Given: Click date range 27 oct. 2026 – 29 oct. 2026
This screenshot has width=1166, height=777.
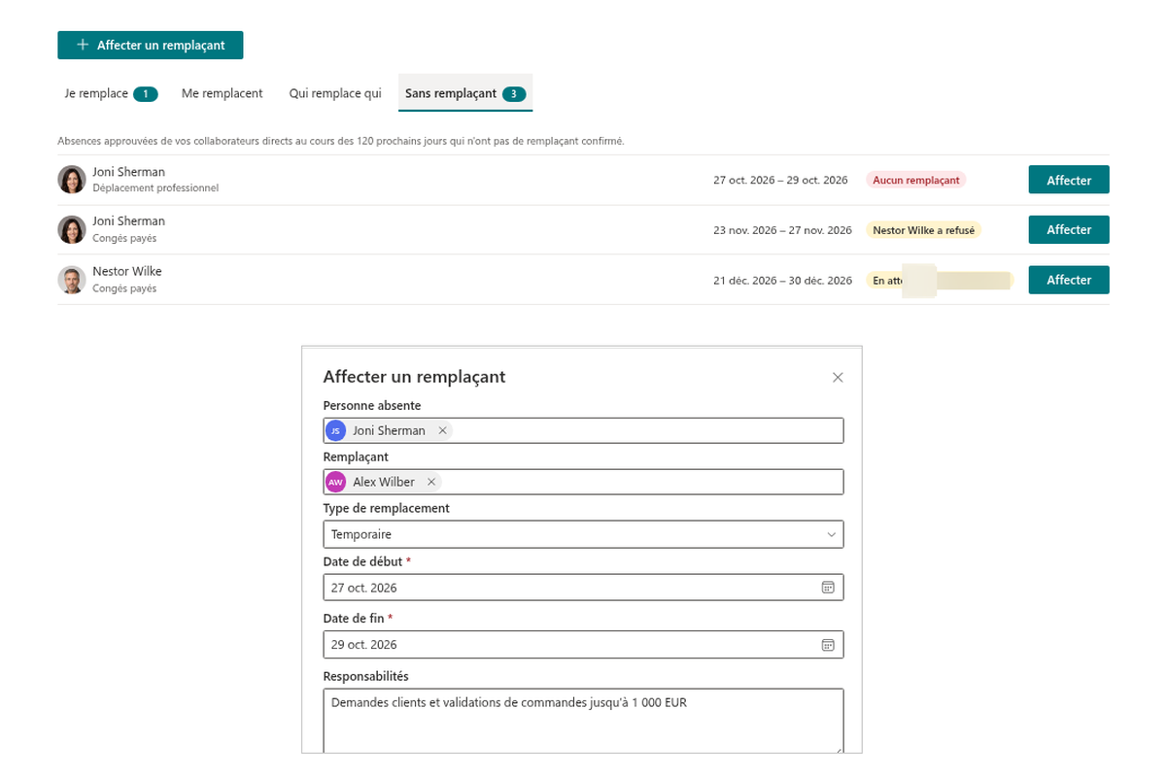Looking at the screenshot, I should [780, 180].
